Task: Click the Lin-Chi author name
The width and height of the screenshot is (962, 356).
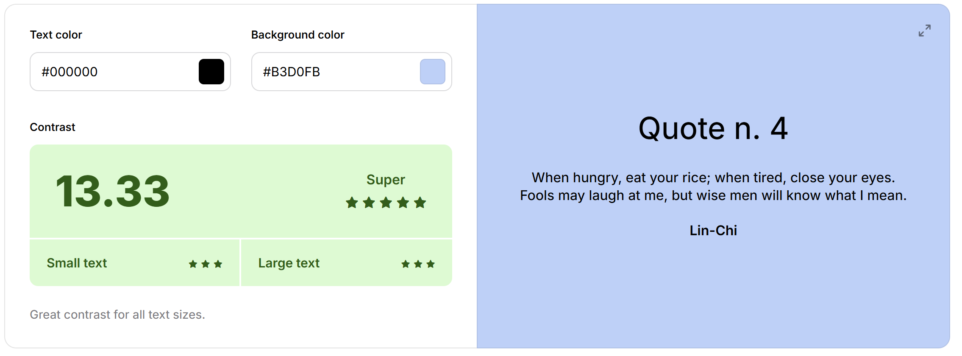Action: [x=713, y=231]
